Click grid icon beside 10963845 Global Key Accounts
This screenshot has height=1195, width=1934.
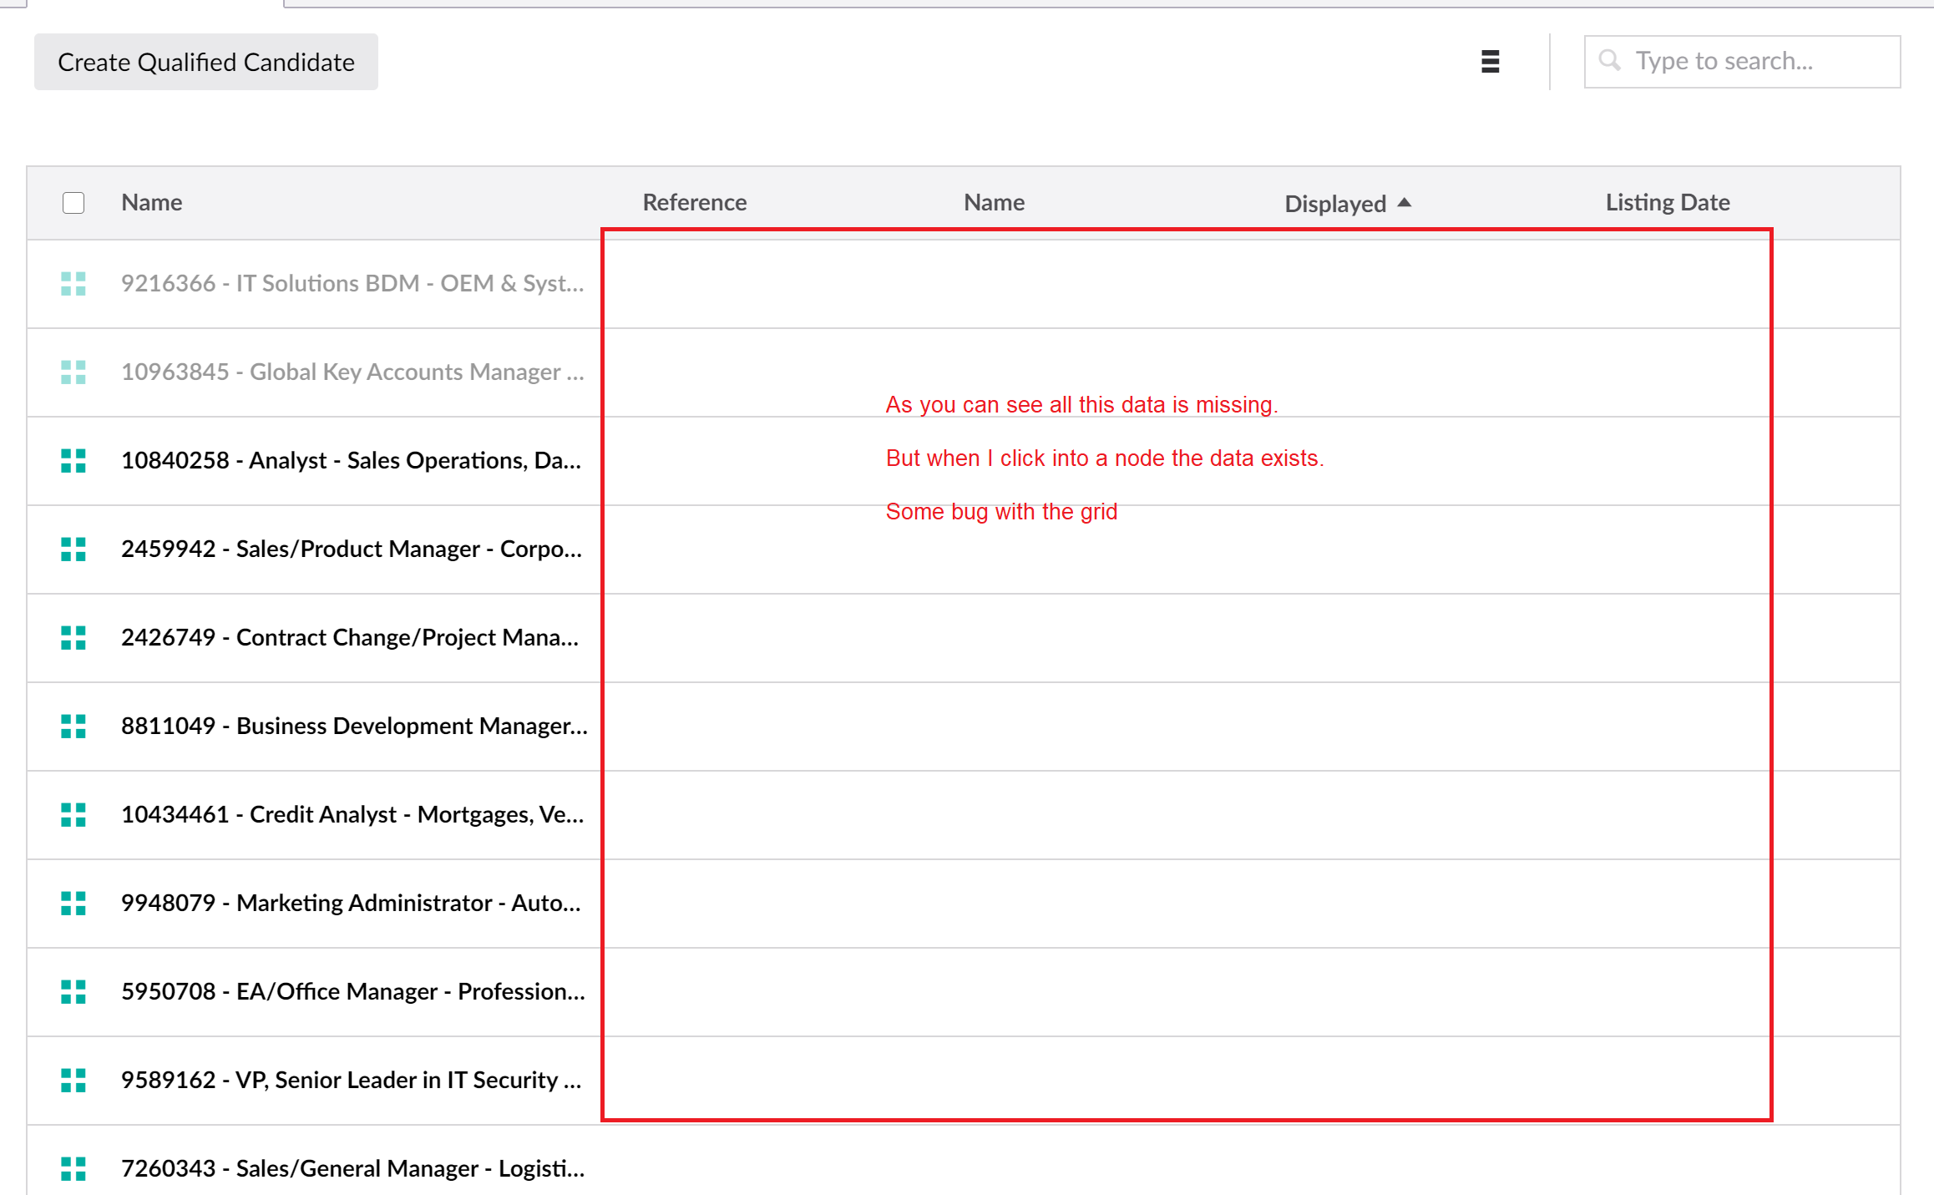pyautogui.click(x=73, y=372)
